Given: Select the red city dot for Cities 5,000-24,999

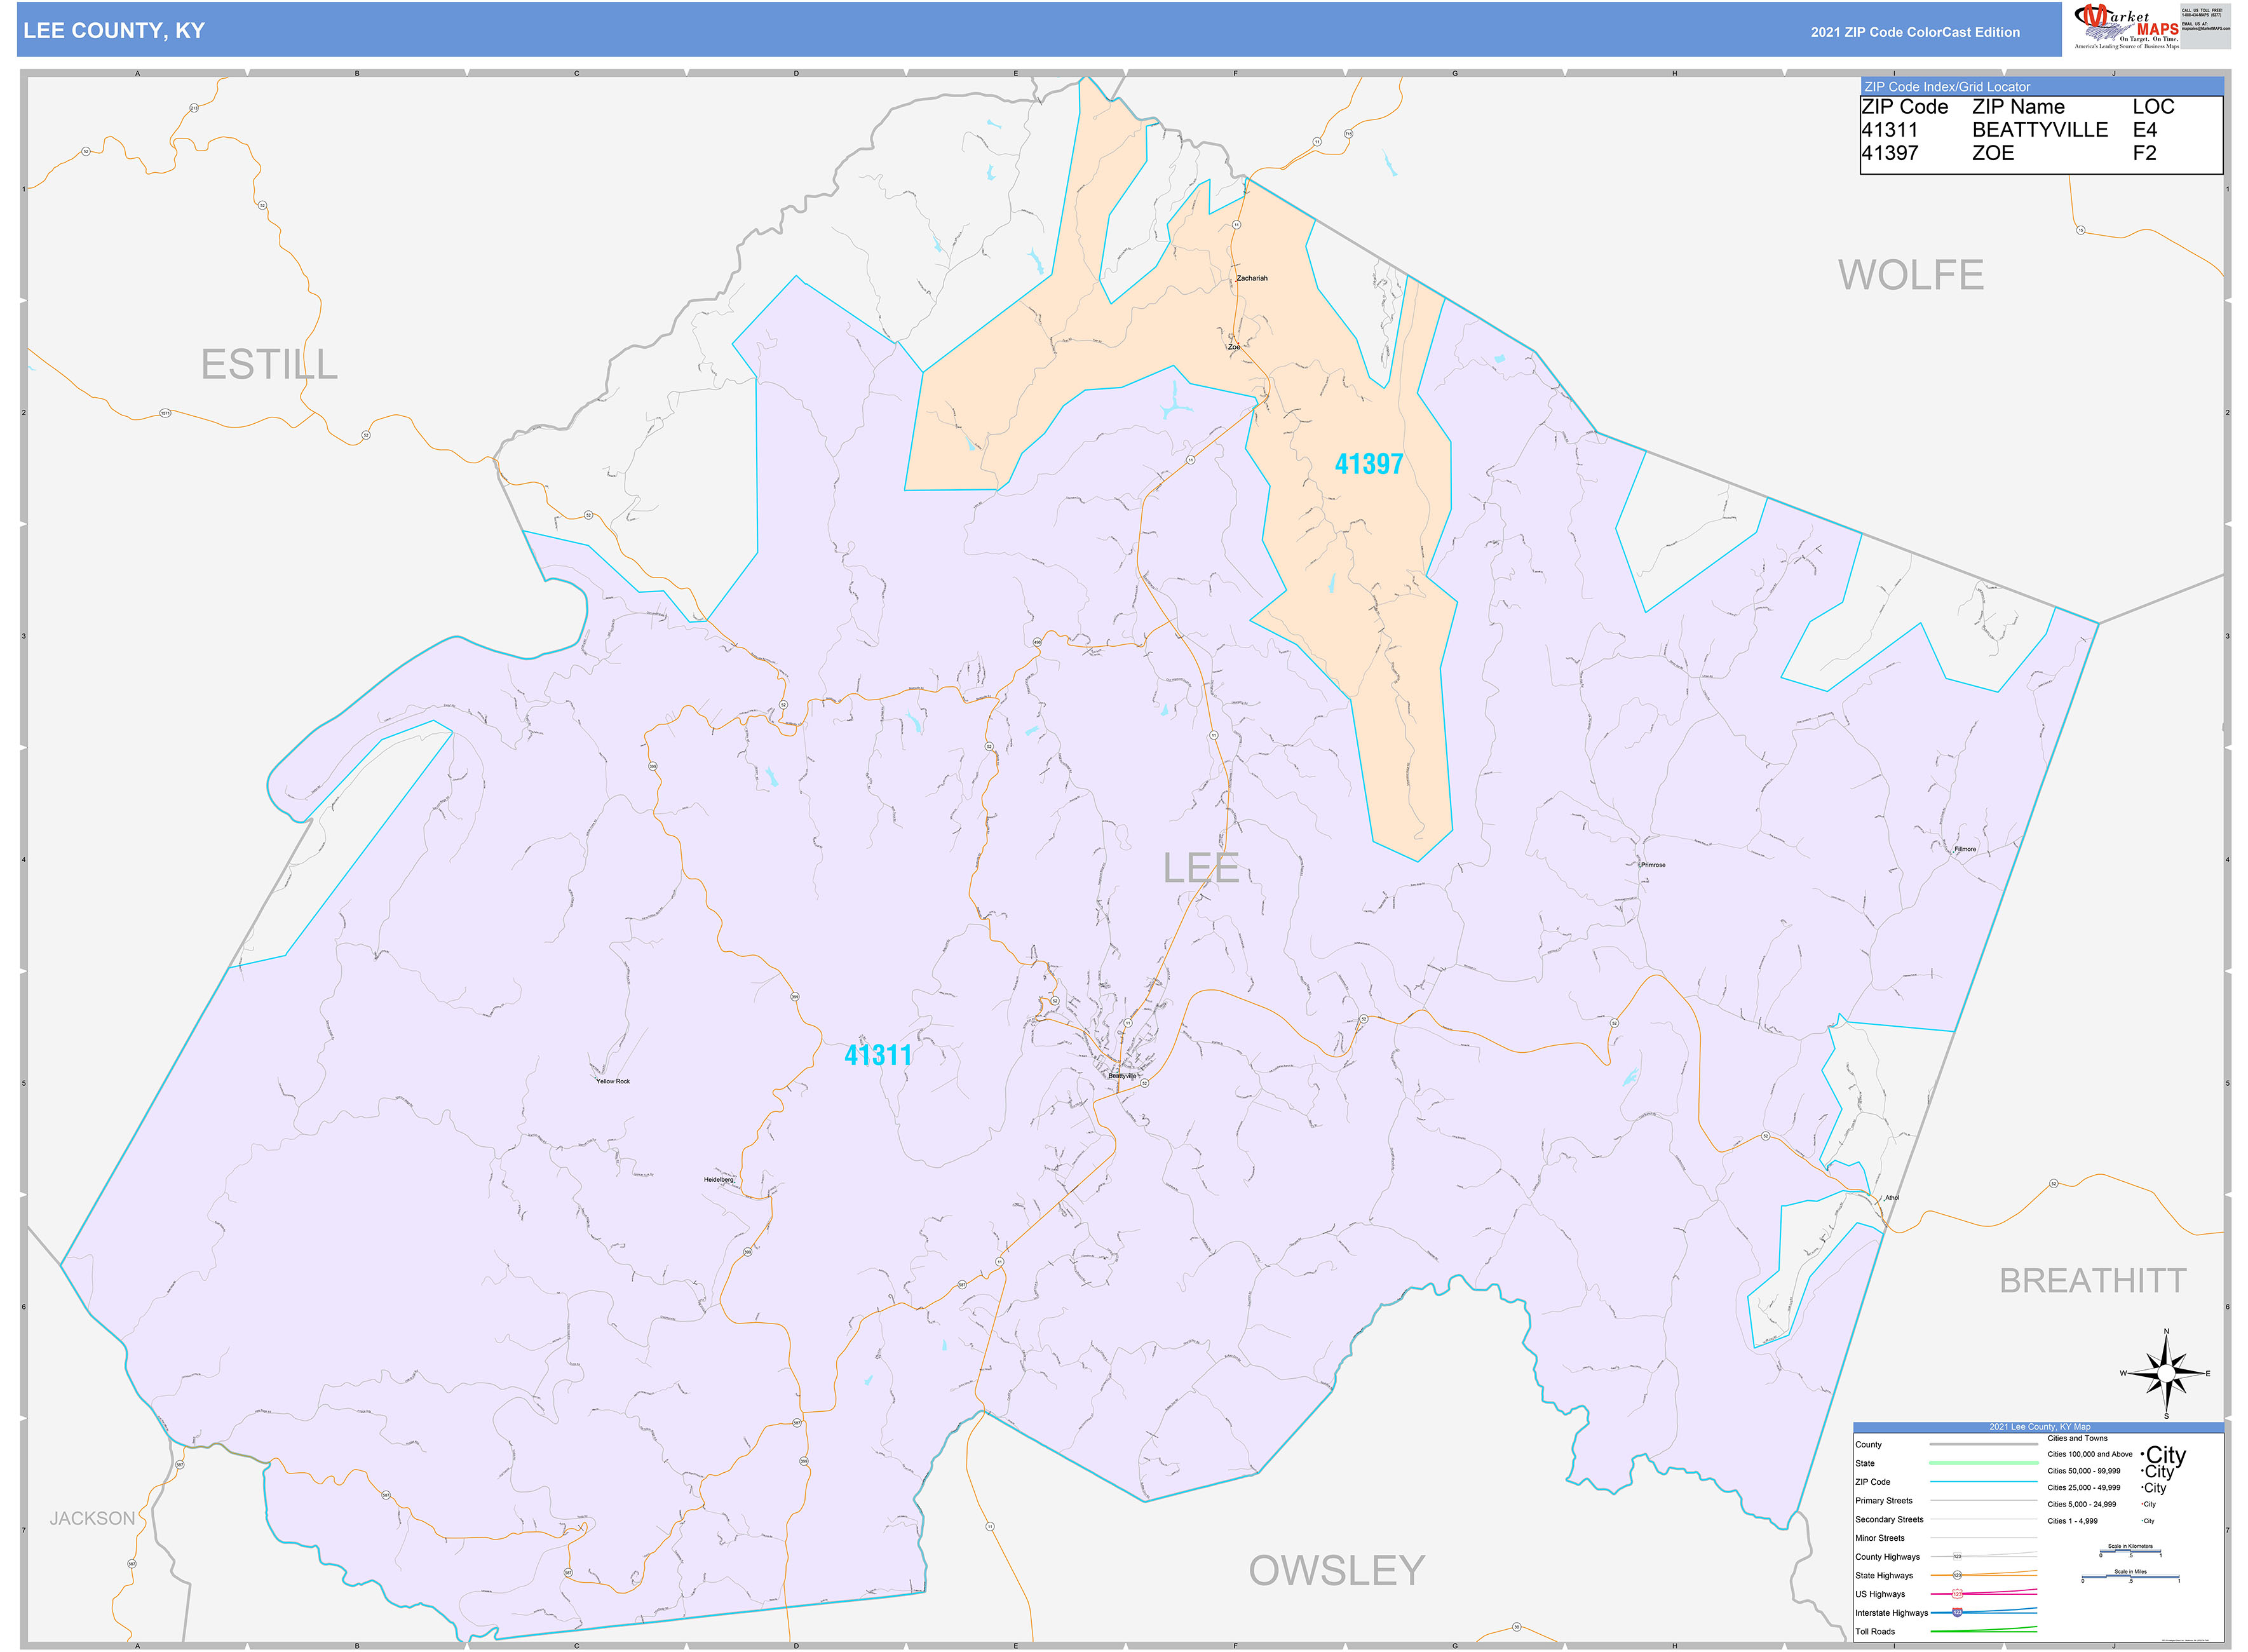Looking at the screenshot, I should [x=2142, y=1504].
